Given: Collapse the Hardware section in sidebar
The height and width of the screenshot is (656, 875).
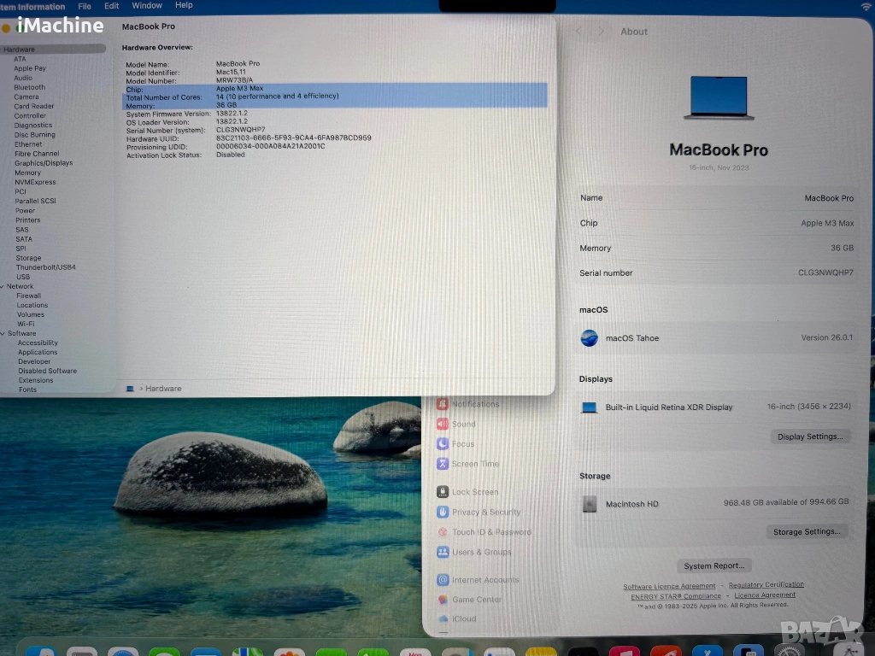Looking at the screenshot, I should [x=3, y=50].
